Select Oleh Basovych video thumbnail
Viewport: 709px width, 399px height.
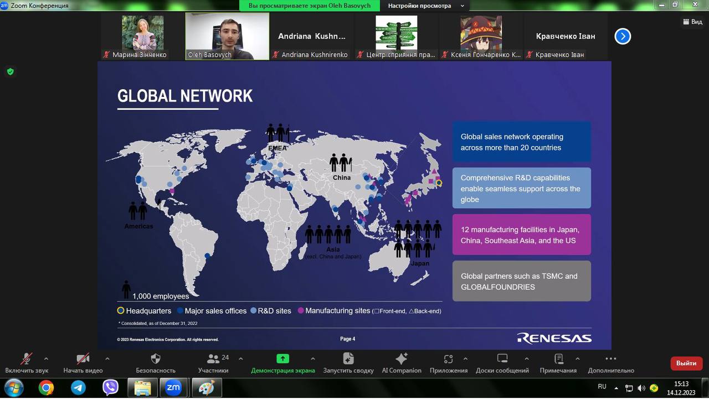(x=227, y=36)
